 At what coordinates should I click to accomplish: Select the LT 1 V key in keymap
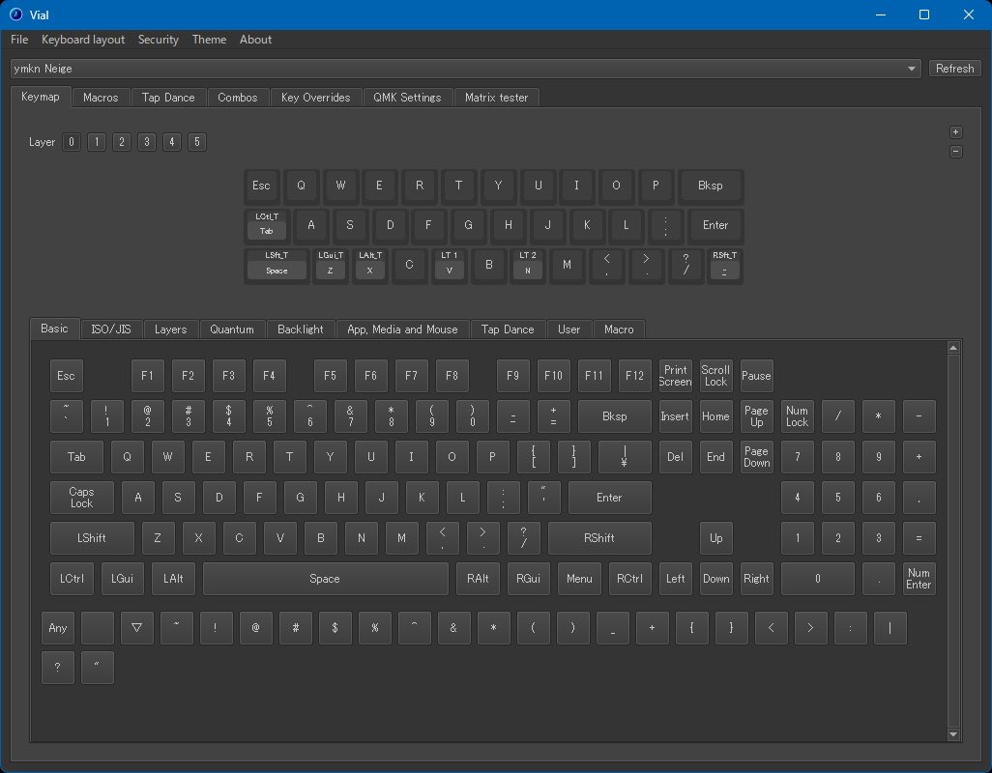point(450,265)
